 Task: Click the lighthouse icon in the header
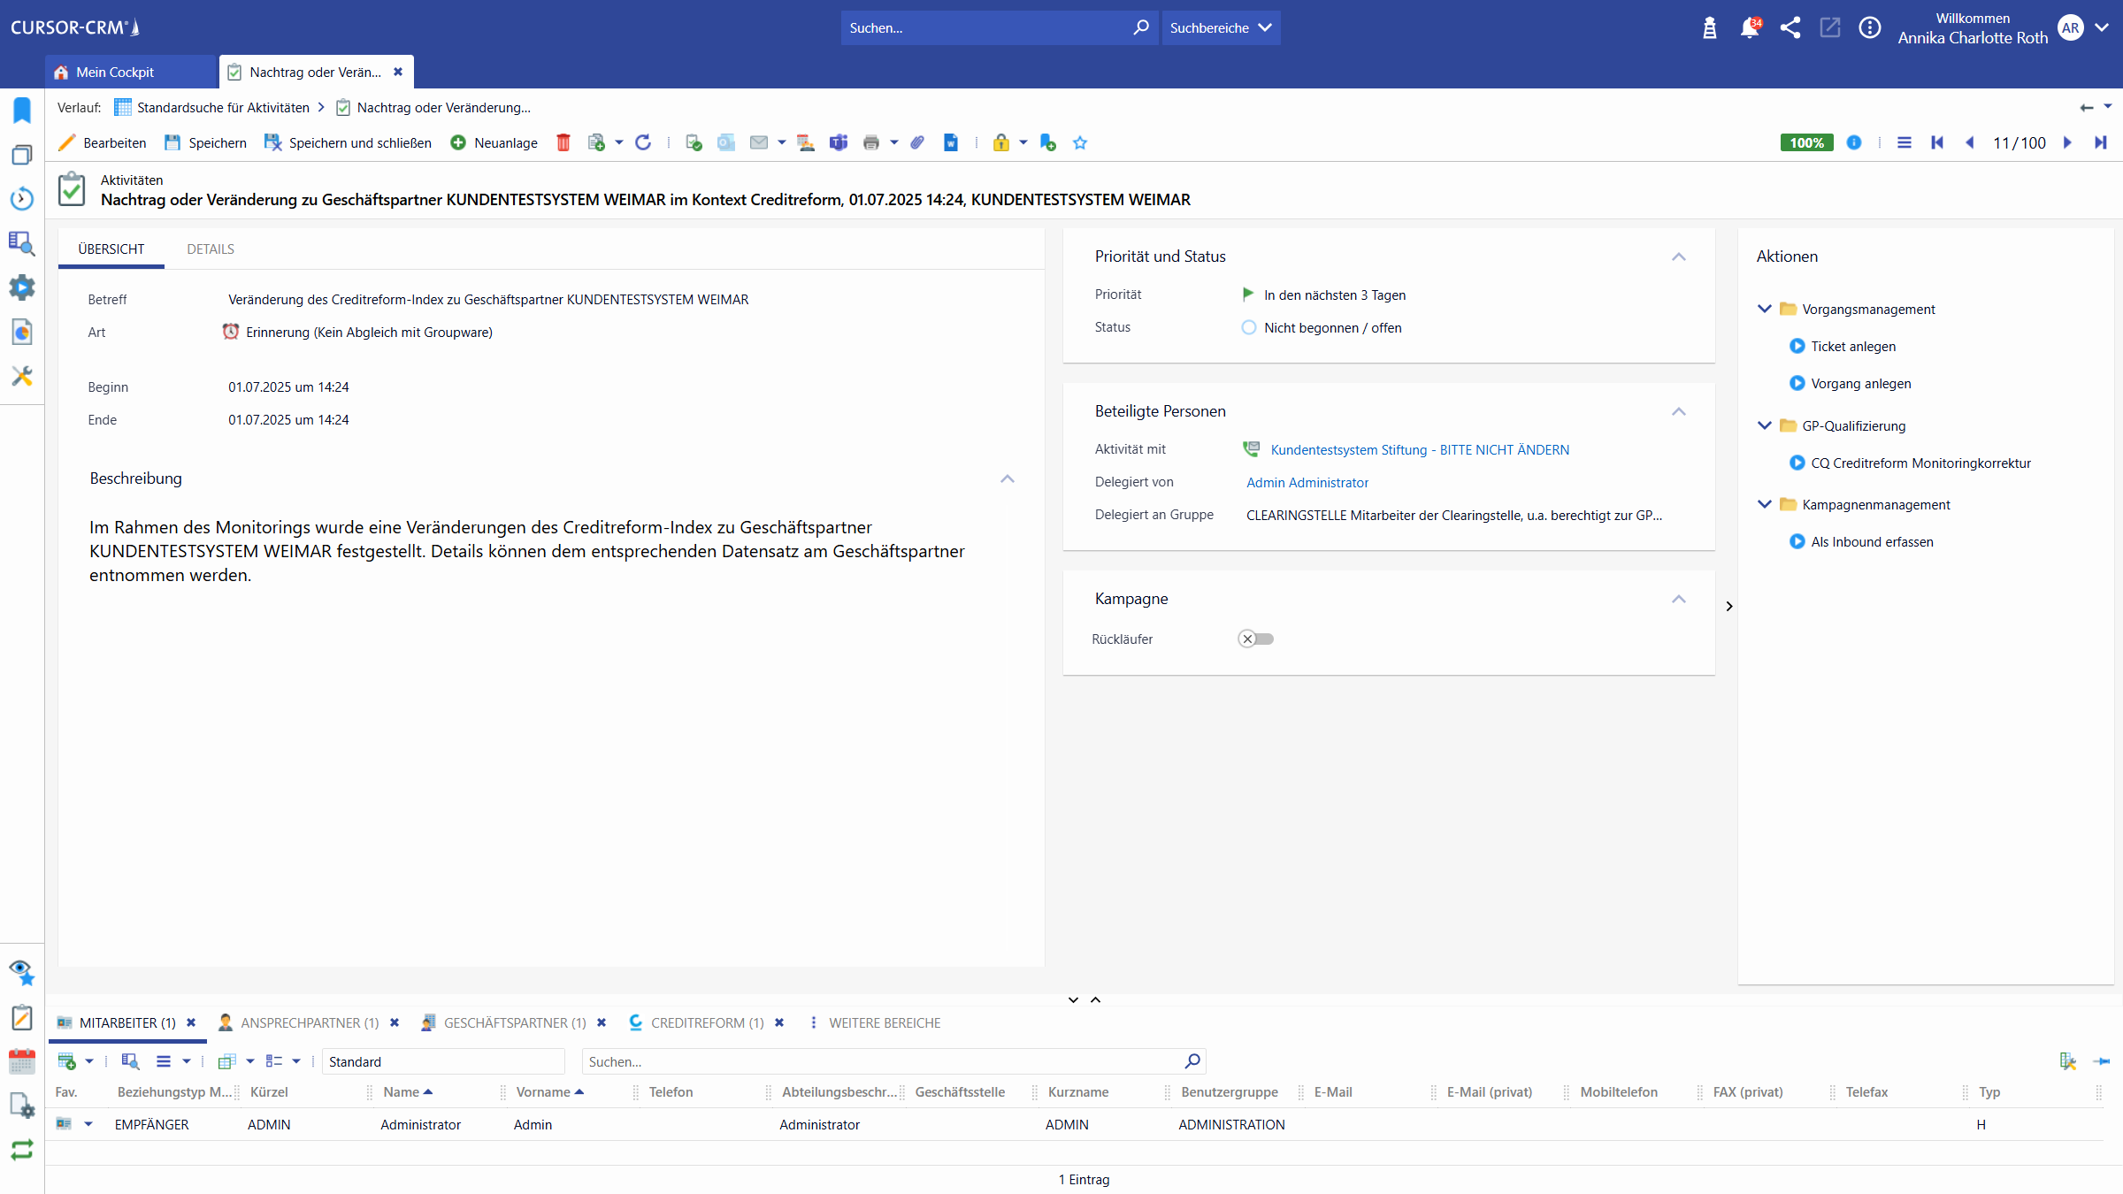pos(1710,27)
